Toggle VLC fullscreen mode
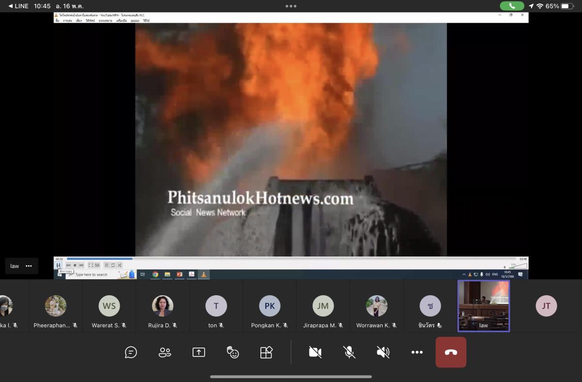This screenshot has height=382, width=582. pos(91,265)
